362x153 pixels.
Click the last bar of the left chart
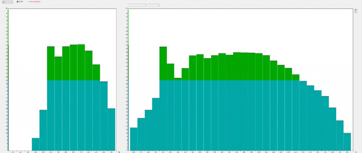pyautogui.click(x=111, y=129)
